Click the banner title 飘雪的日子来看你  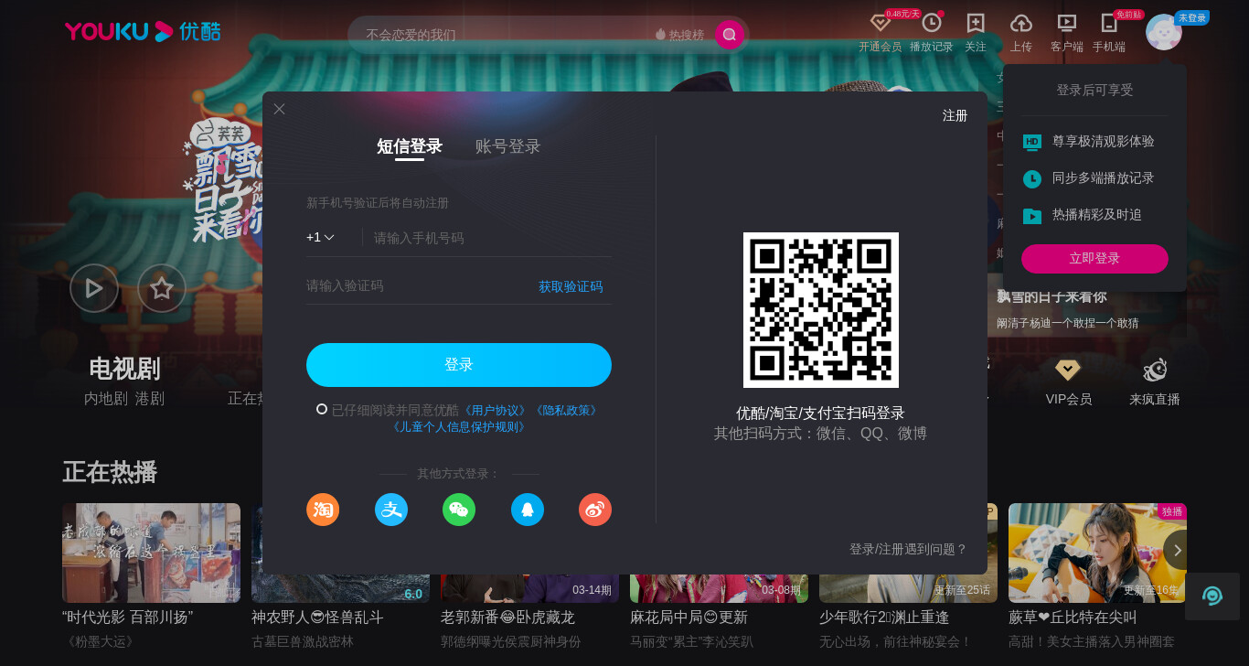[x=1052, y=296]
